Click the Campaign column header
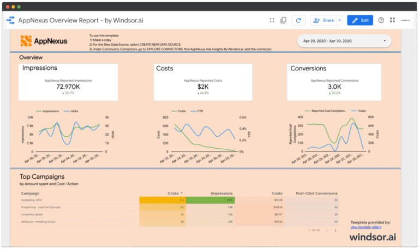419x249 pixels. (x=30, y=193)
